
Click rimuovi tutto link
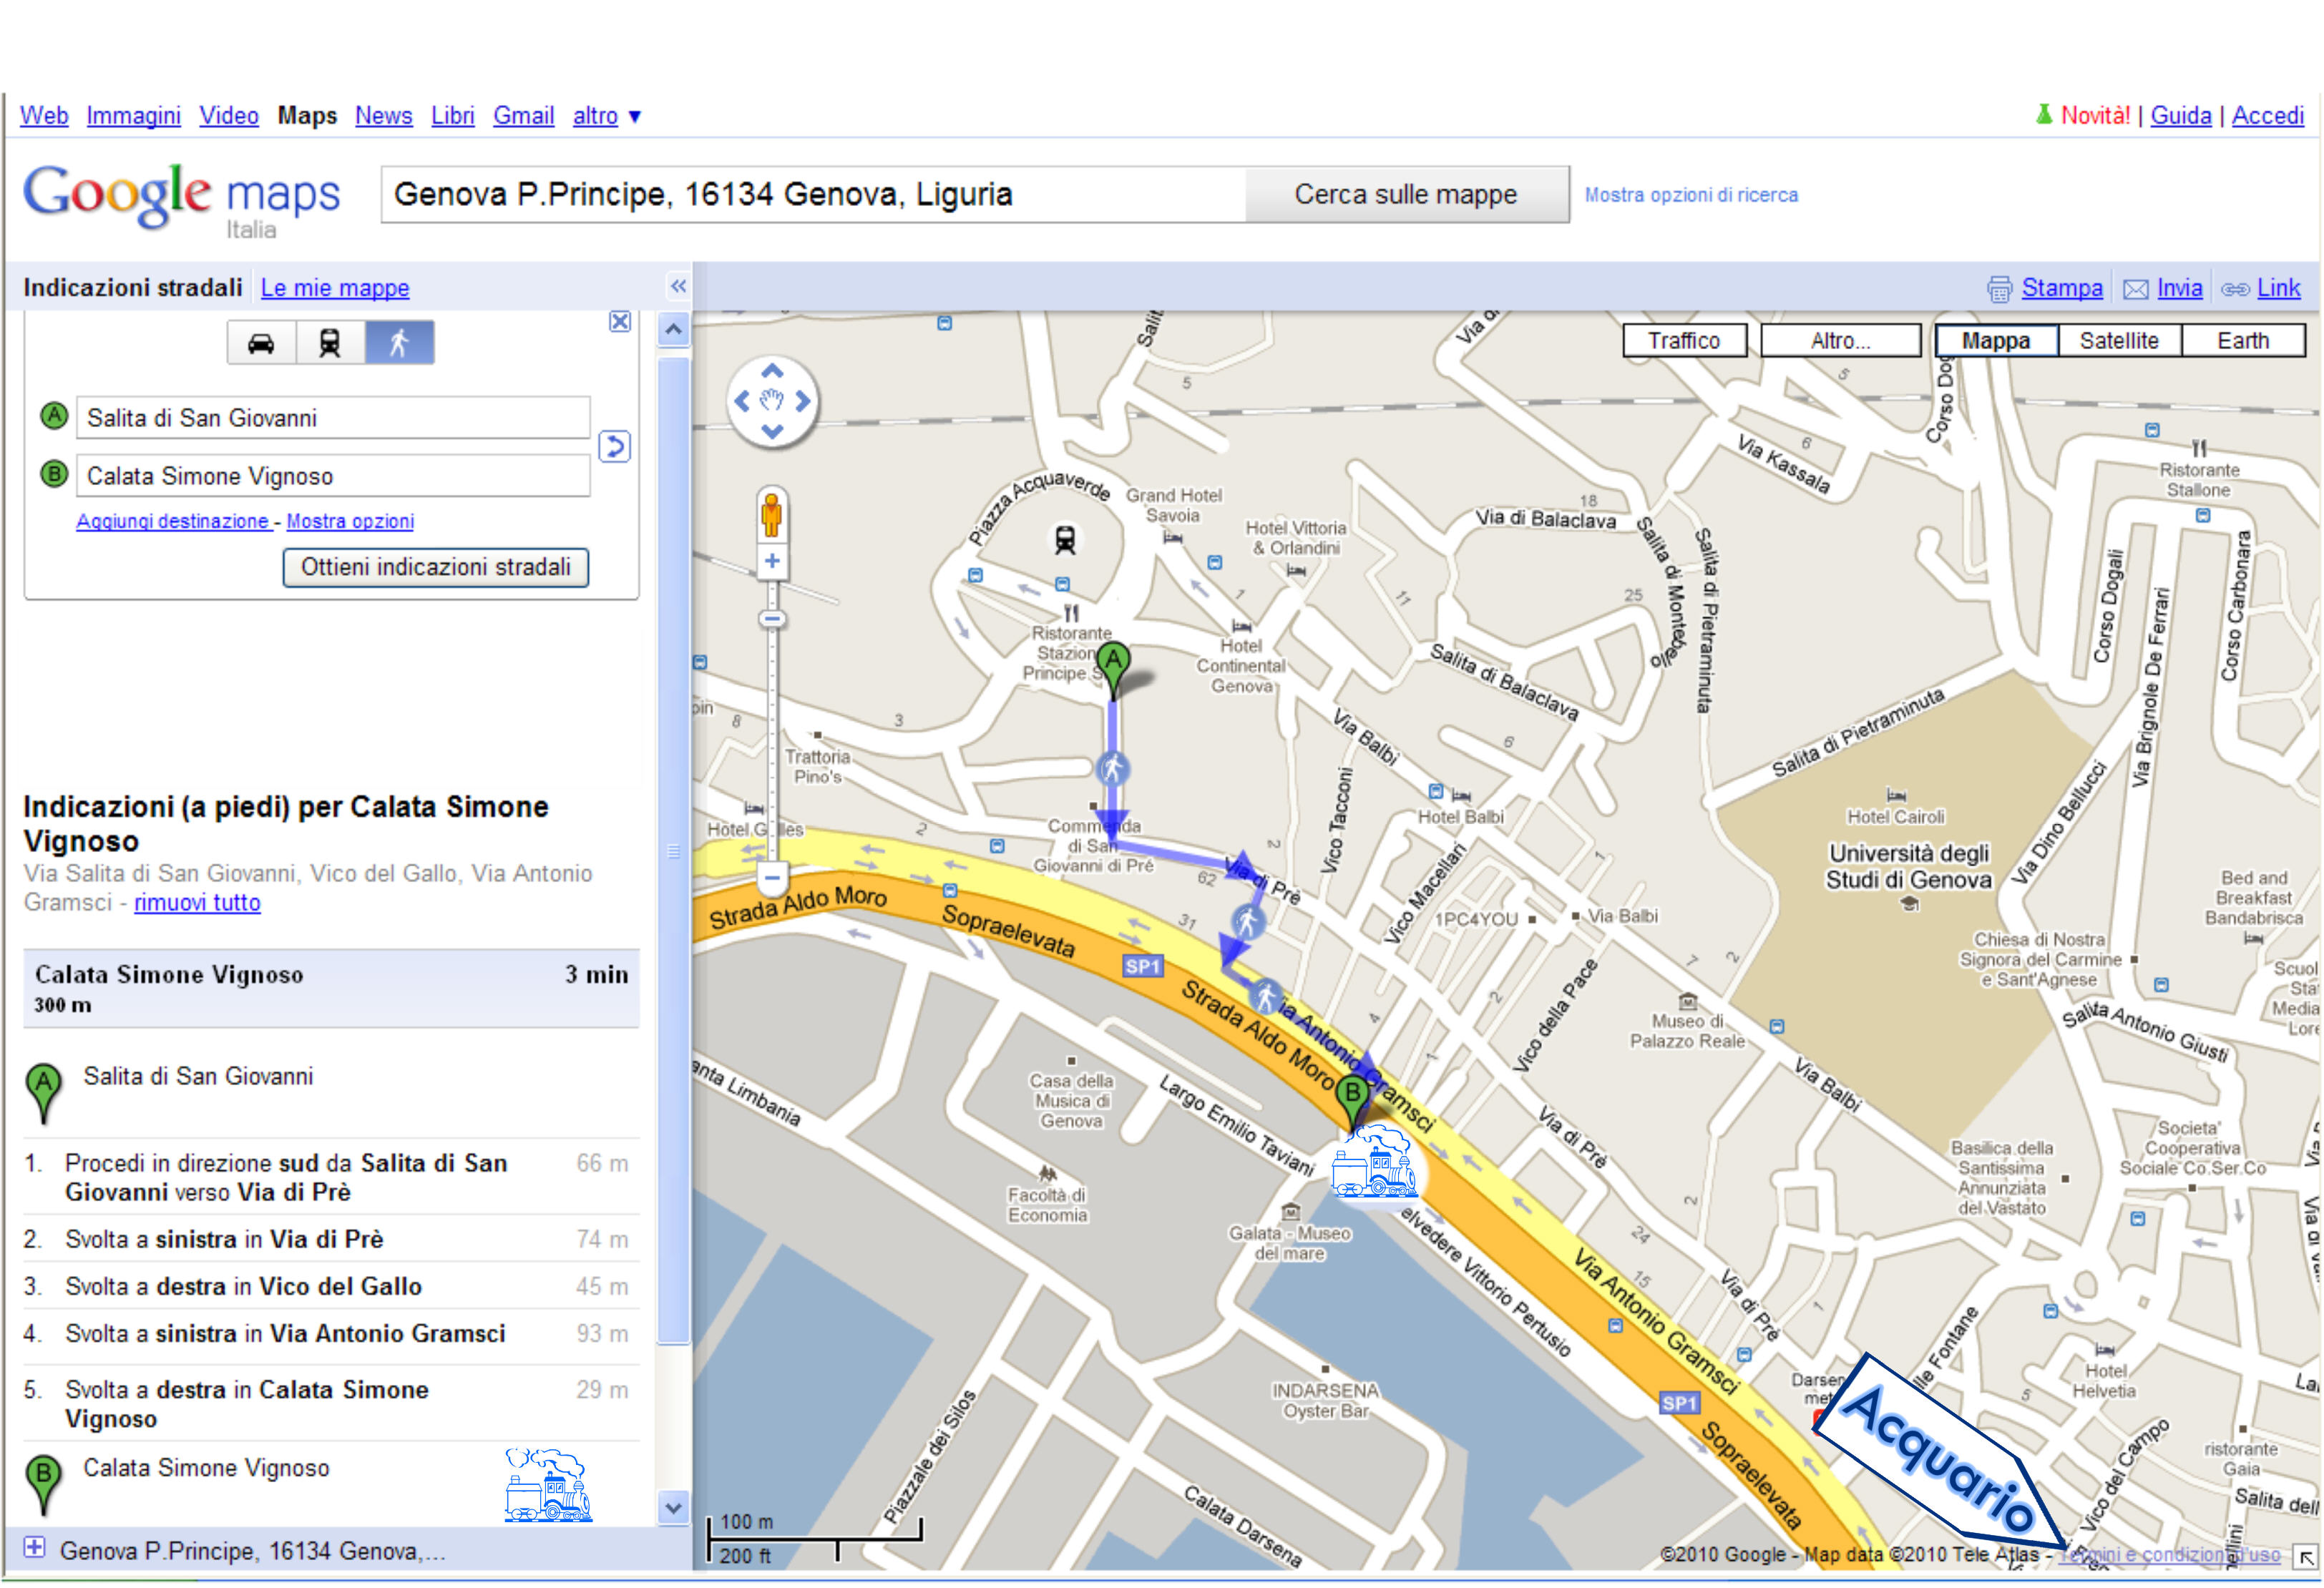(x=197, y=902)
